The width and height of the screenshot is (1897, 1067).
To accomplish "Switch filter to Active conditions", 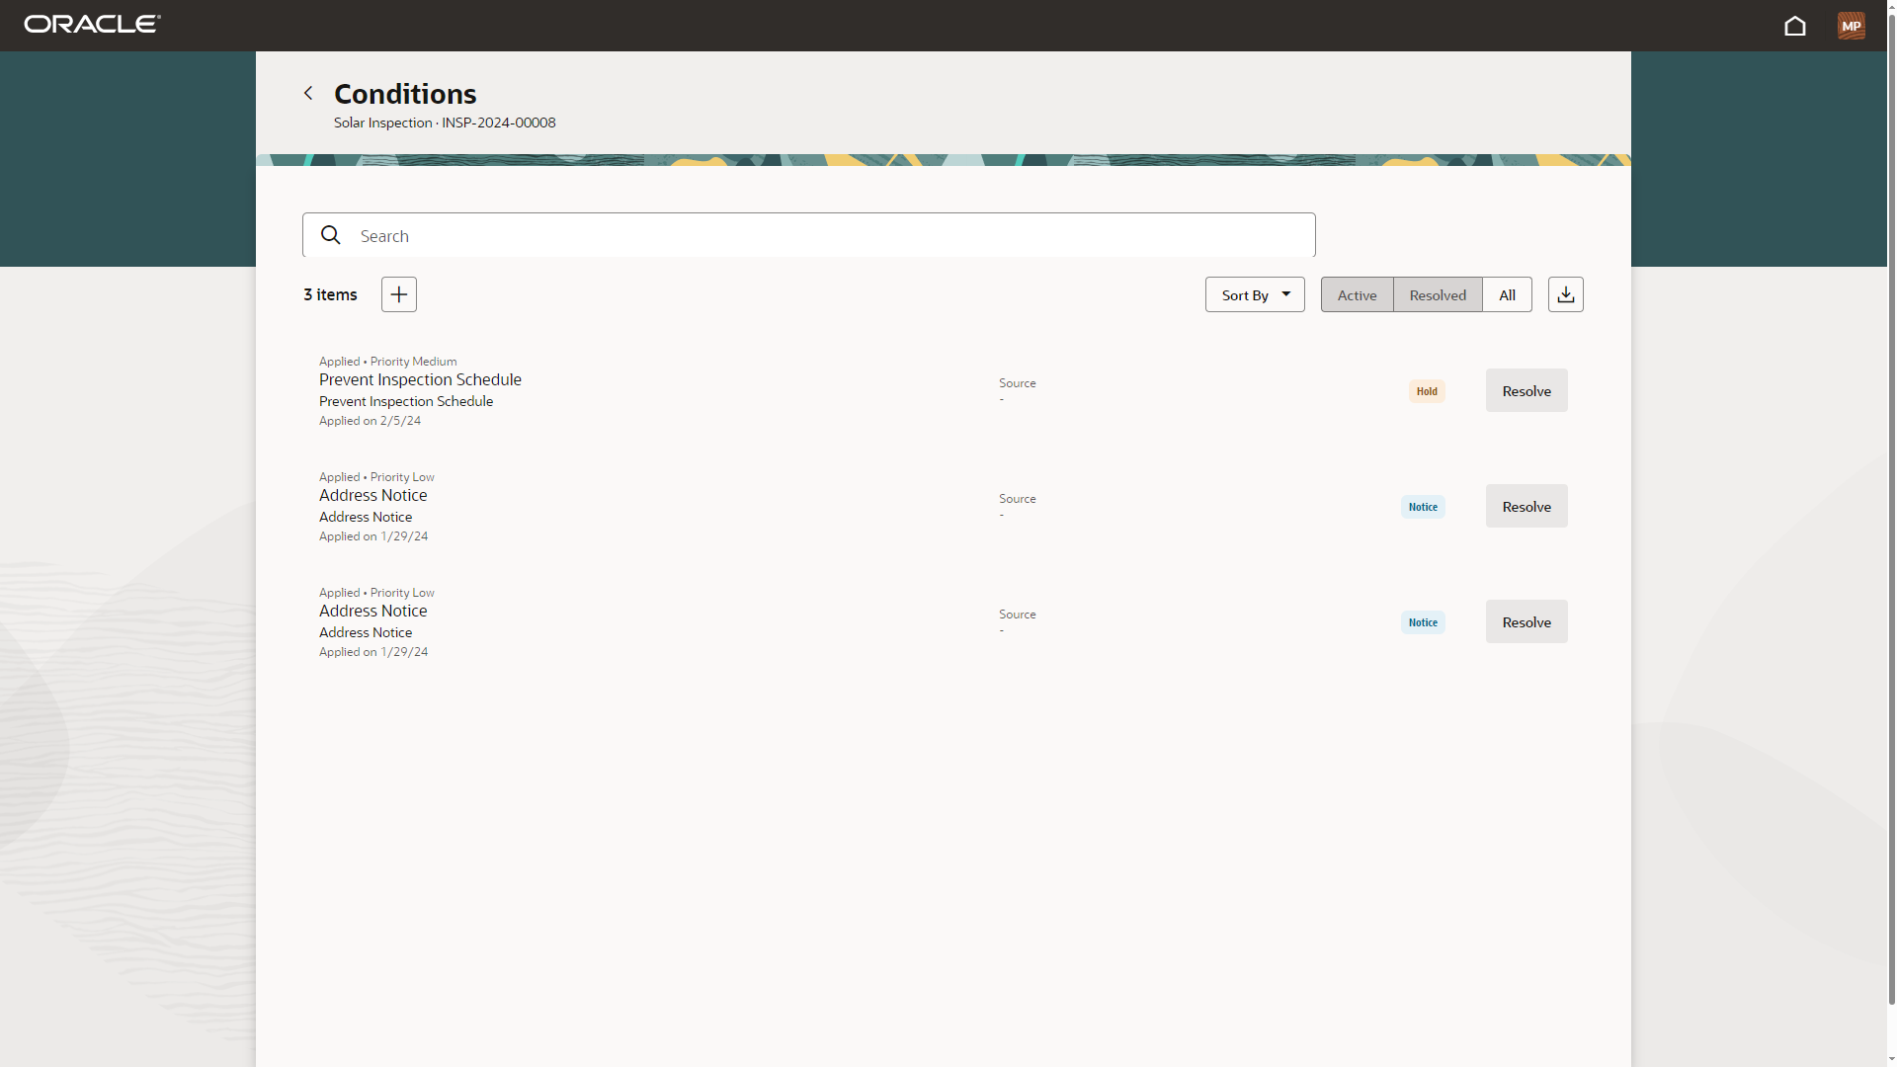I will point(1357,294).
